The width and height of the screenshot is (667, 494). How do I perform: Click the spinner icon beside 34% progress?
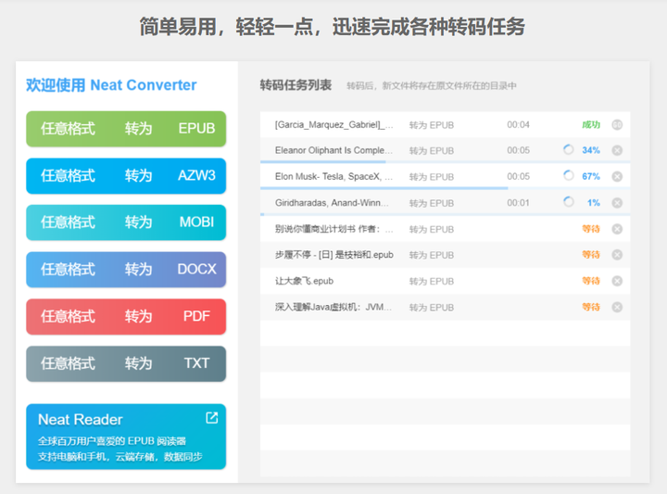click(x=568, y=150)
